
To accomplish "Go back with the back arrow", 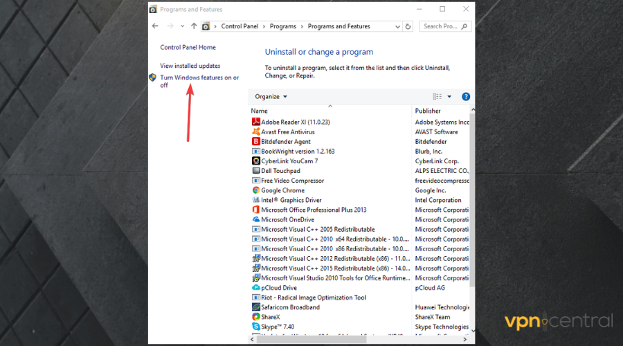I will [155, 26].
